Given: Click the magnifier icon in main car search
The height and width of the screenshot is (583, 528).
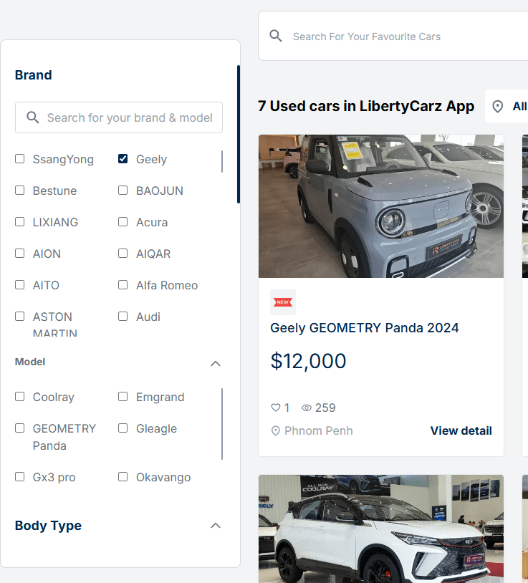Looking at the screenshot, I should coord(276,36).
